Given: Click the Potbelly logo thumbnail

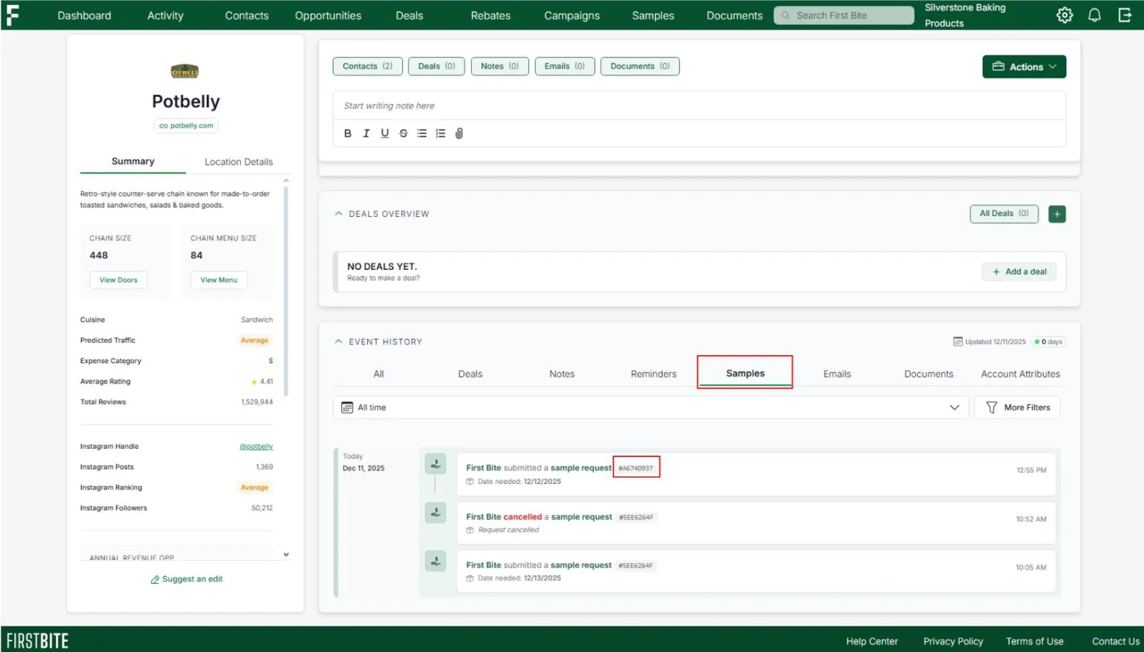Looking at the screenshot, I should pyautogui.click(x=185, y=71).
